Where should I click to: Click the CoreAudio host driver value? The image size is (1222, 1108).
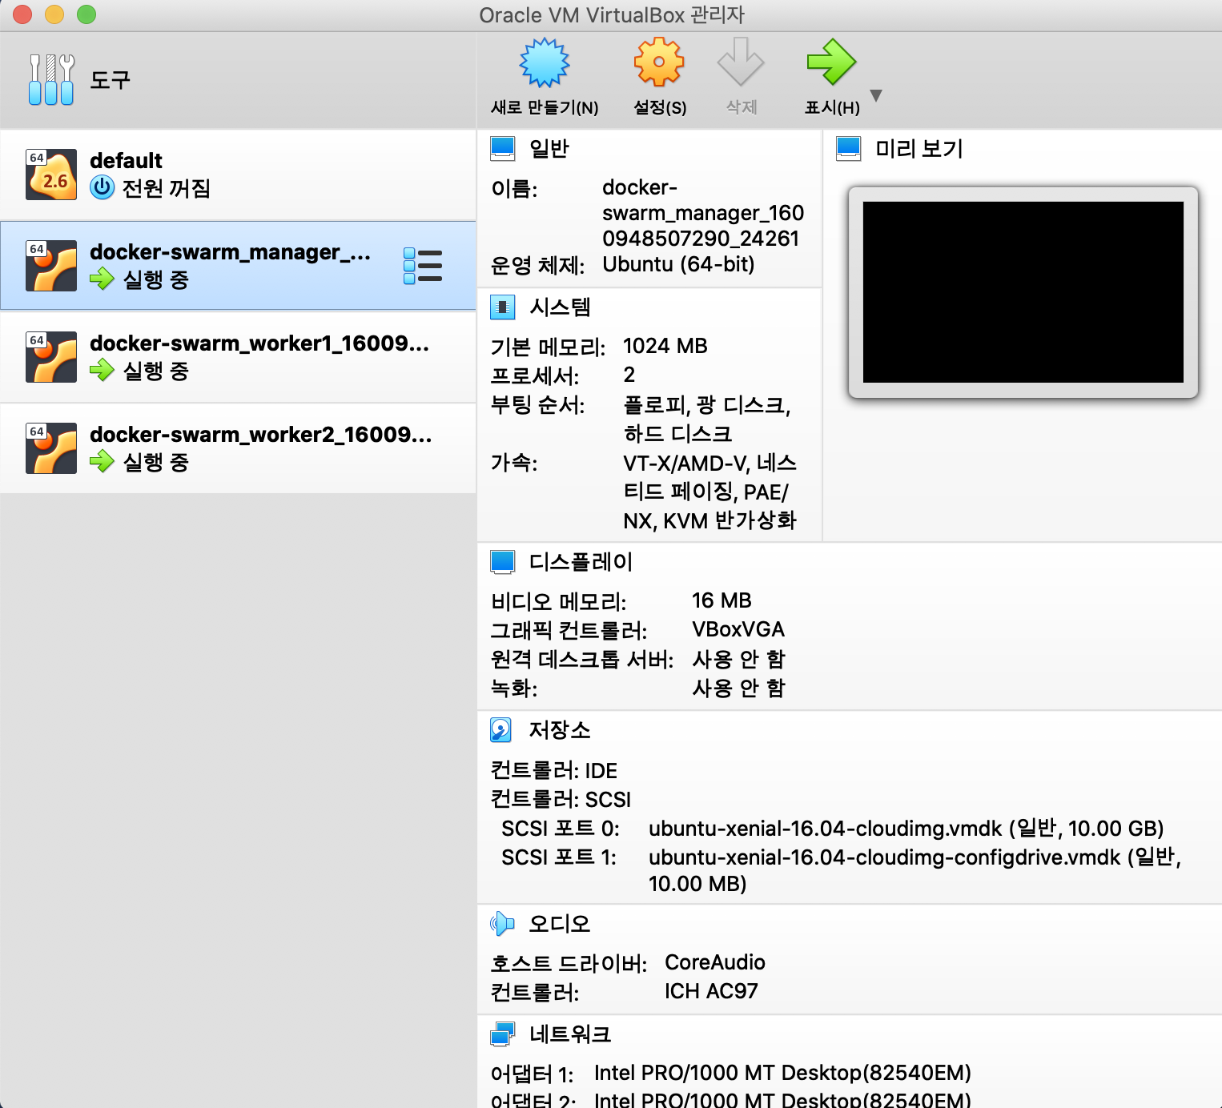pyautogui.click(x=715, y=962)
